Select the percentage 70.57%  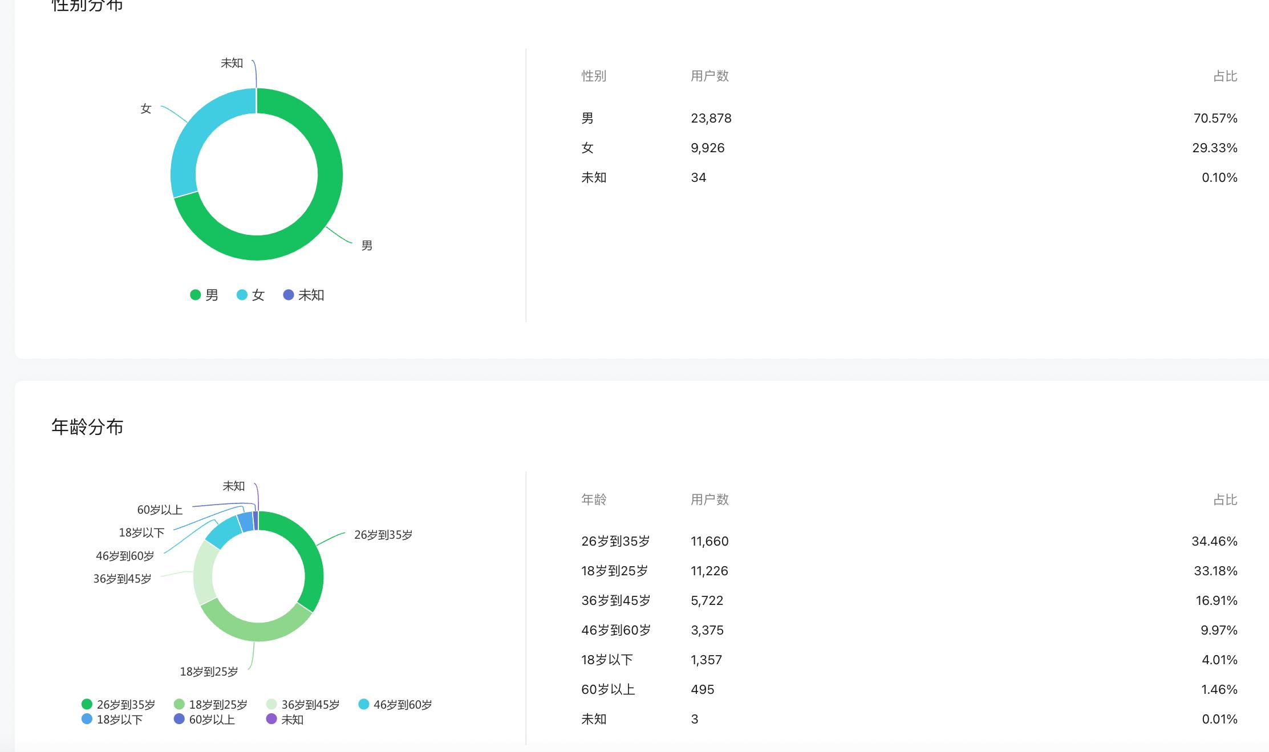click(1215, 118)
